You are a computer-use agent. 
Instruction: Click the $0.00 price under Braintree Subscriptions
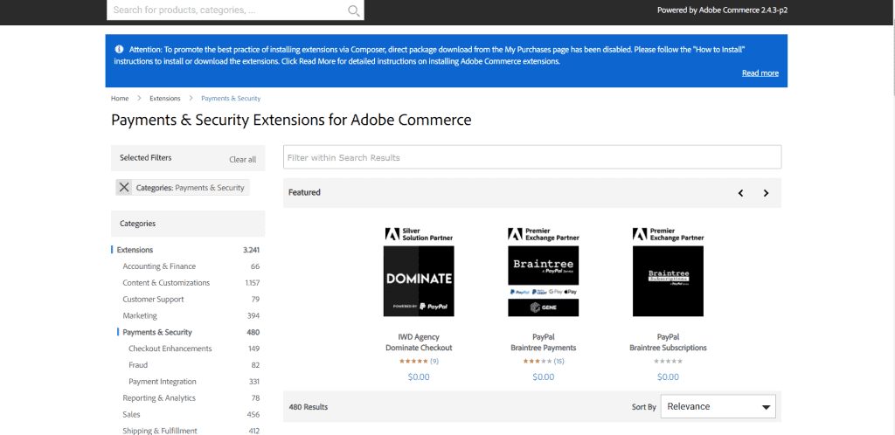point(668,376)
